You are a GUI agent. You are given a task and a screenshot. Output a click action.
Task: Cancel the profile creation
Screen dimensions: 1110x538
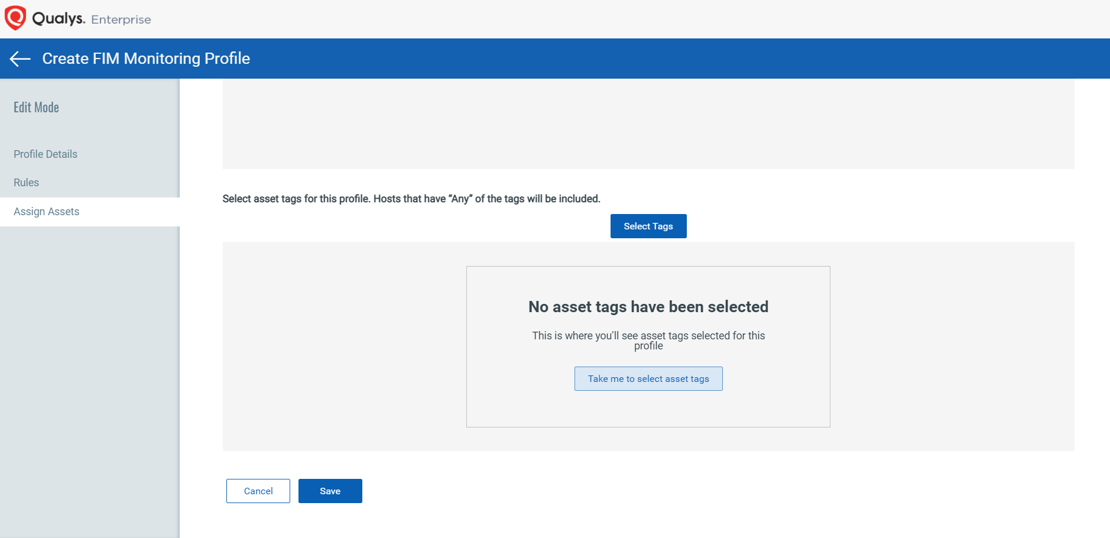click(x=258, y=491)
